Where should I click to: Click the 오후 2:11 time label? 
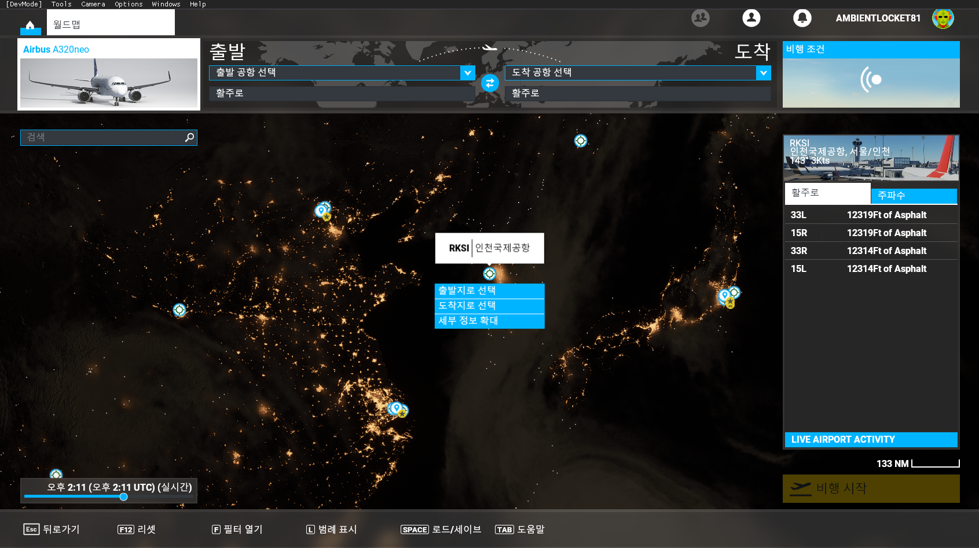(119, 487)
